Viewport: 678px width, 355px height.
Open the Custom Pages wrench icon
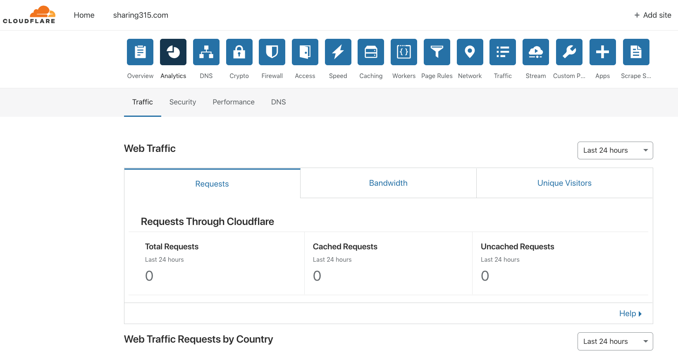[x=569, y=52]
